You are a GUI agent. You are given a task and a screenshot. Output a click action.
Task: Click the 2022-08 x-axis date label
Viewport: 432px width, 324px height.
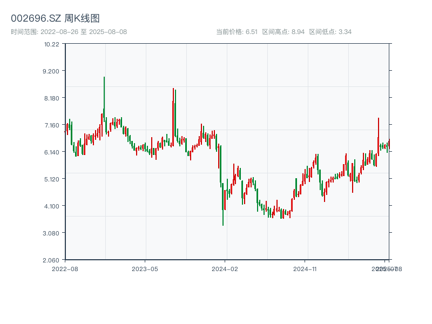coord(65,268)
